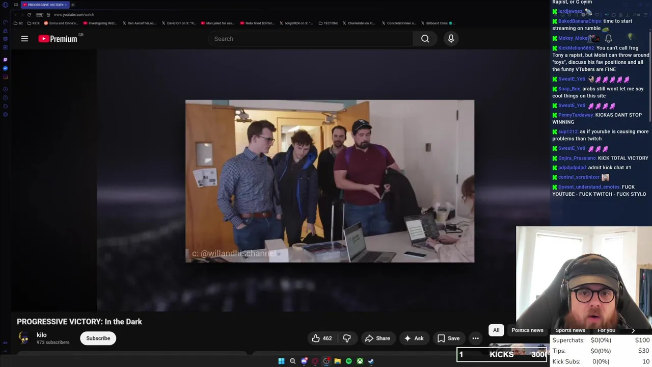The width and height of the screenshot is (652, 367).
Task: Click username Soap_Box in chat
Action: 569,89
